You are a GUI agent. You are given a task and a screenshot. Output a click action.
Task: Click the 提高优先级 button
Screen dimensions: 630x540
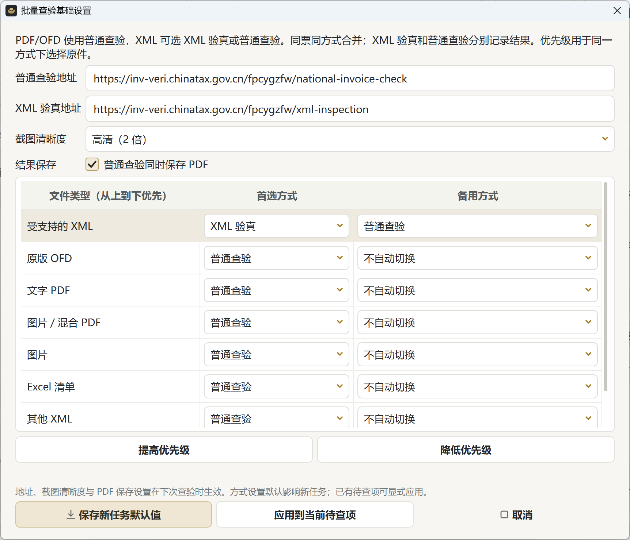tap(164, 450)
